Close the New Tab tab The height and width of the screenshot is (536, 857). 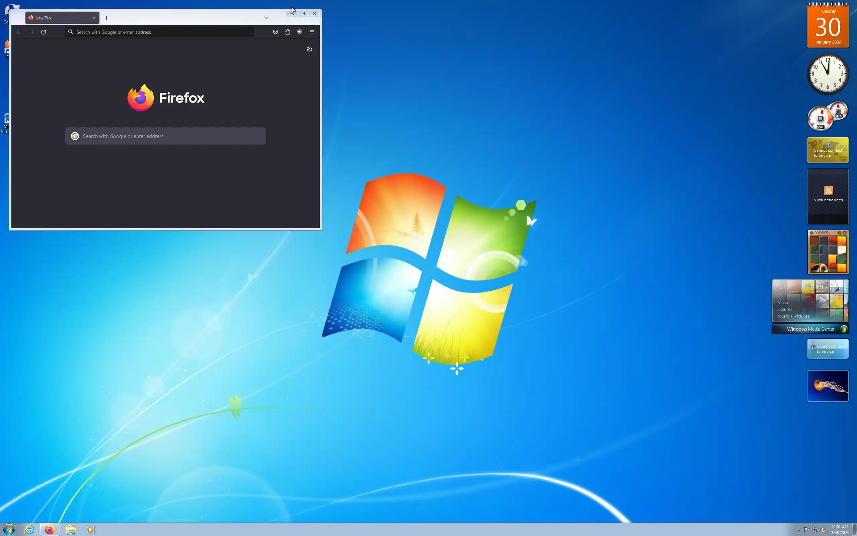[x=94, y=18]
